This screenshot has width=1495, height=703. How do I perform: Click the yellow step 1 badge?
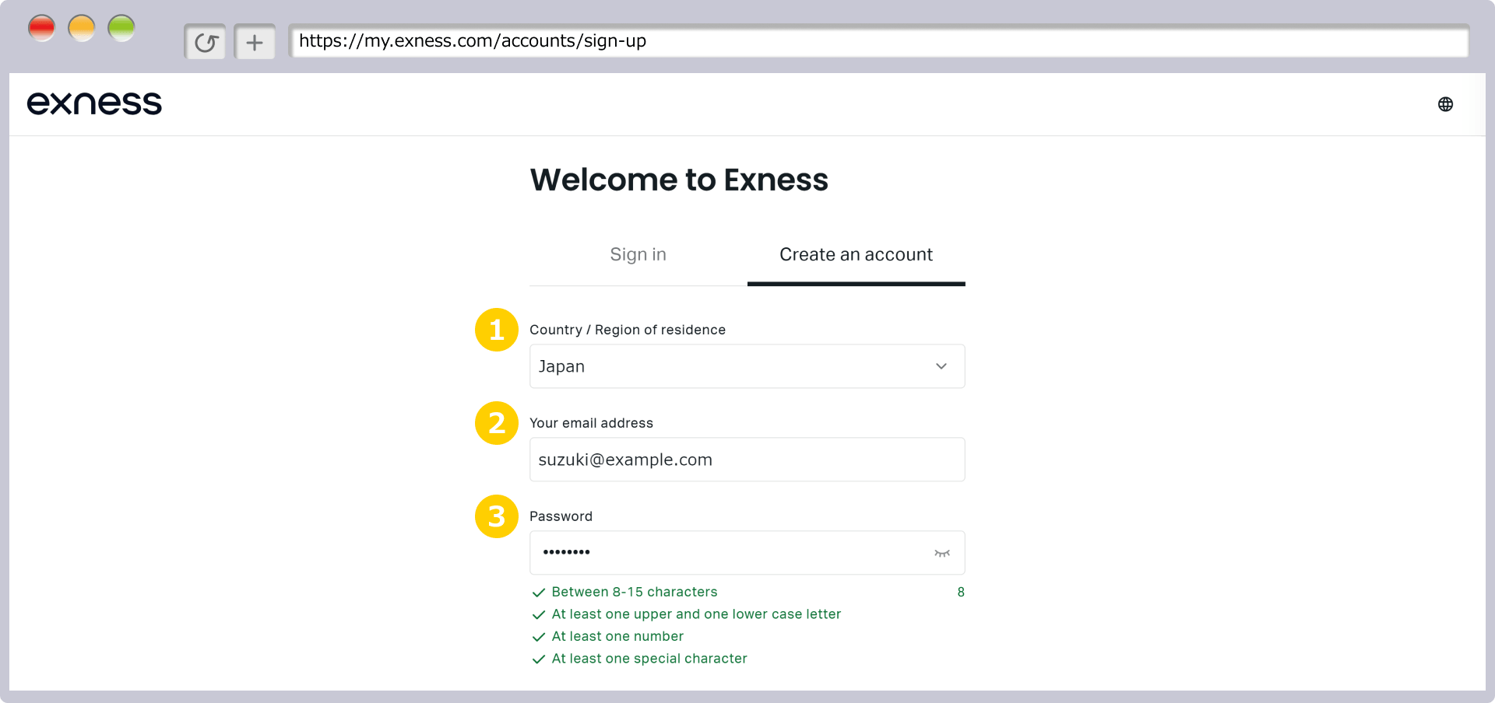(497, 330)
